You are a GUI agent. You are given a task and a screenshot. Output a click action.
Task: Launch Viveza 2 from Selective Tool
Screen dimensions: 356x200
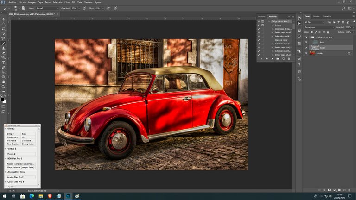[x=21, y=154]
